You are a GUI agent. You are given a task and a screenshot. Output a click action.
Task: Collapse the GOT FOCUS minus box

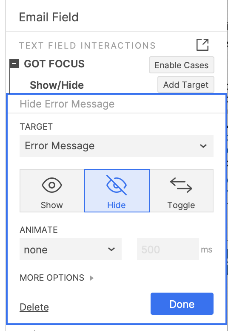(14, 64)
